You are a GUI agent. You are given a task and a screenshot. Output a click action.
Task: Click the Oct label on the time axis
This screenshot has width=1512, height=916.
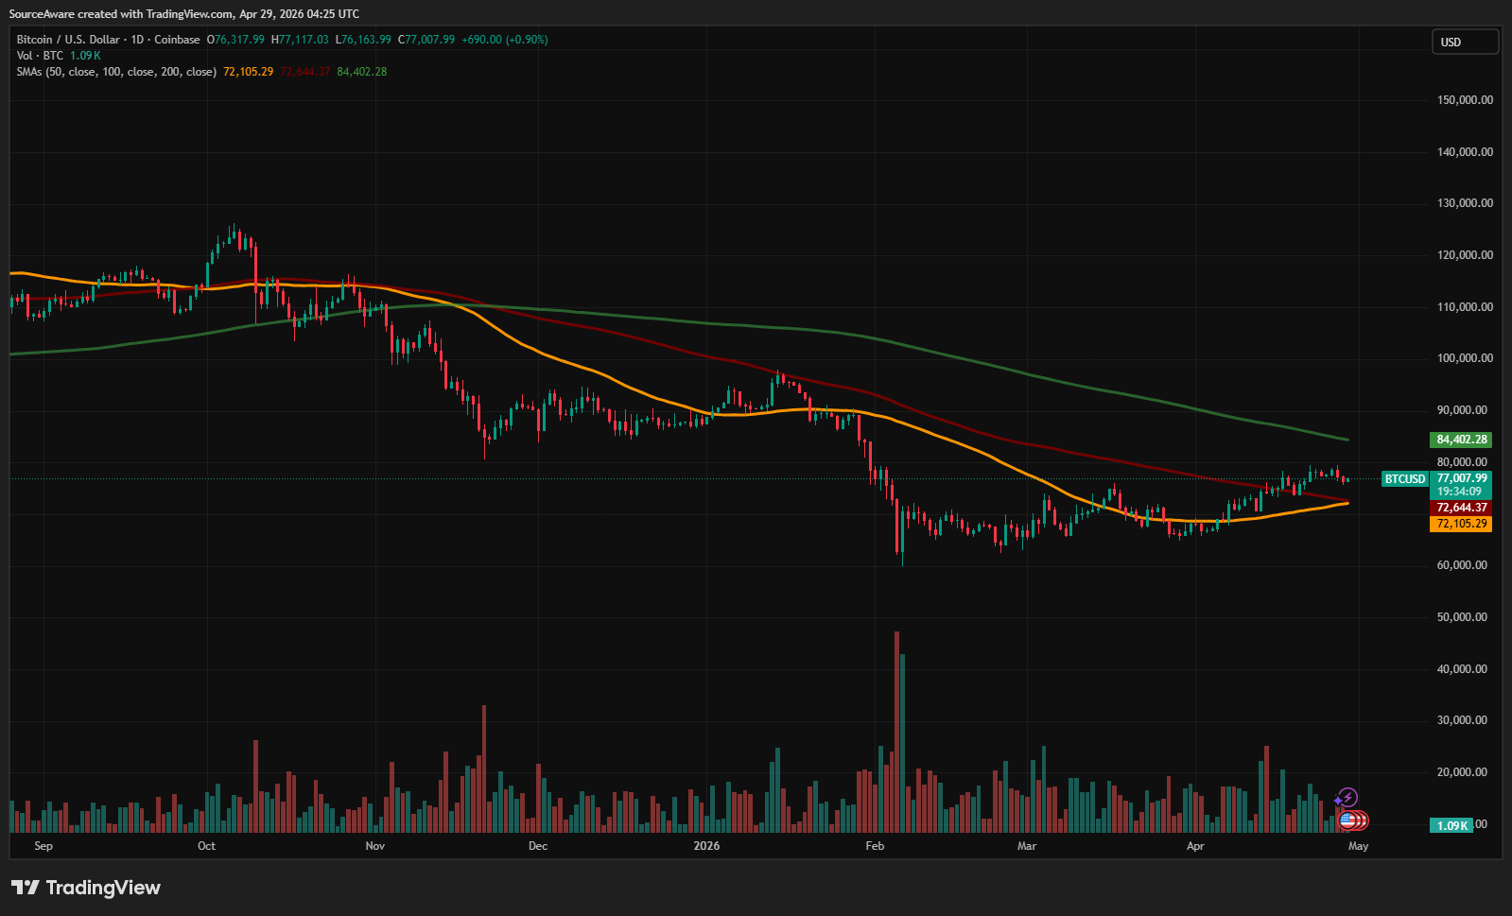coord(206,846)
